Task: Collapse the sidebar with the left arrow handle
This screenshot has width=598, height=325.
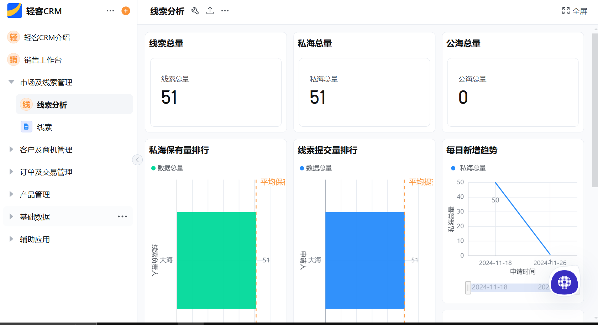Action: click(137, 160)
